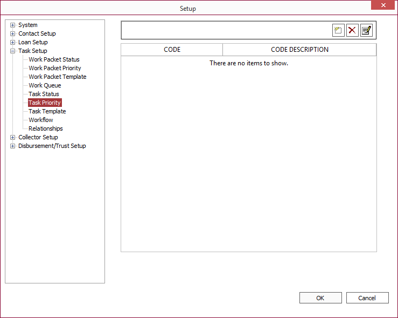Select the highlighted Task Priority item
Screen dimensions: 398x318
(45, 103)
